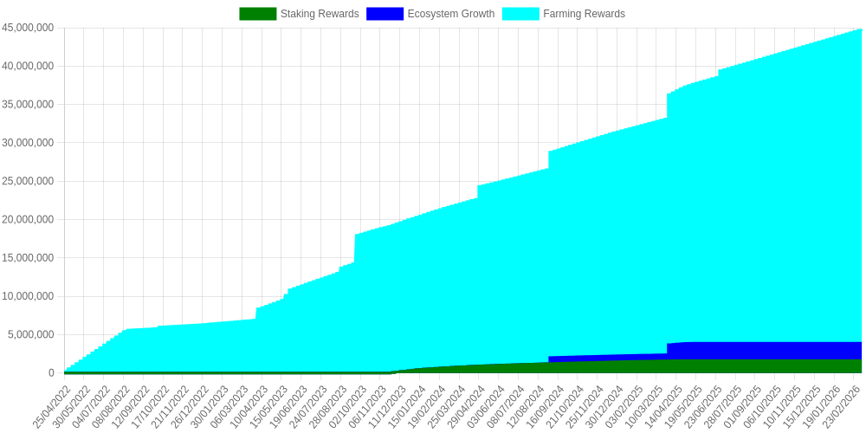Click the 28/08/2023 date label
The height and width of the screenshot is (433, 866).
click(327, 408)
